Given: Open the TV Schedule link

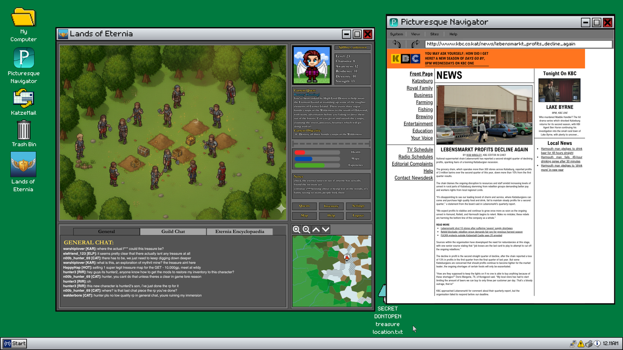Looking at the screenshot, I should pyautogui.click(x=420, y=150).
